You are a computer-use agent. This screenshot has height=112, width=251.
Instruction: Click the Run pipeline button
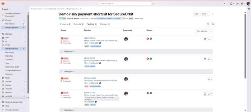[202, 31]
